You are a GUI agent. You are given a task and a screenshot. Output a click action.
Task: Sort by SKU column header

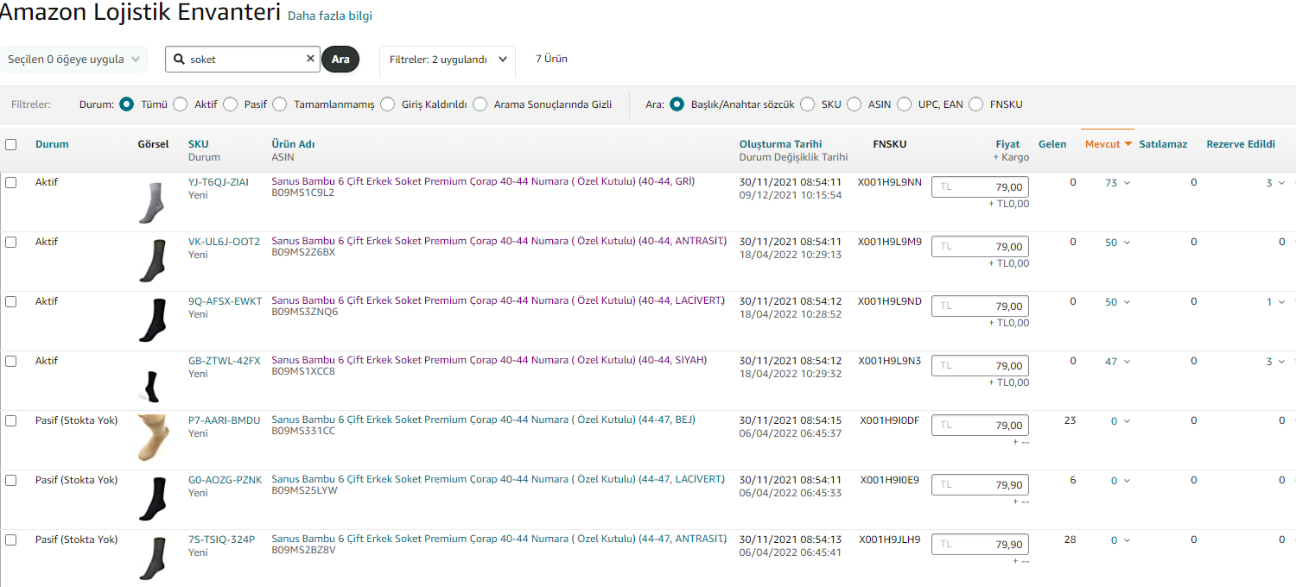(199, 144)
